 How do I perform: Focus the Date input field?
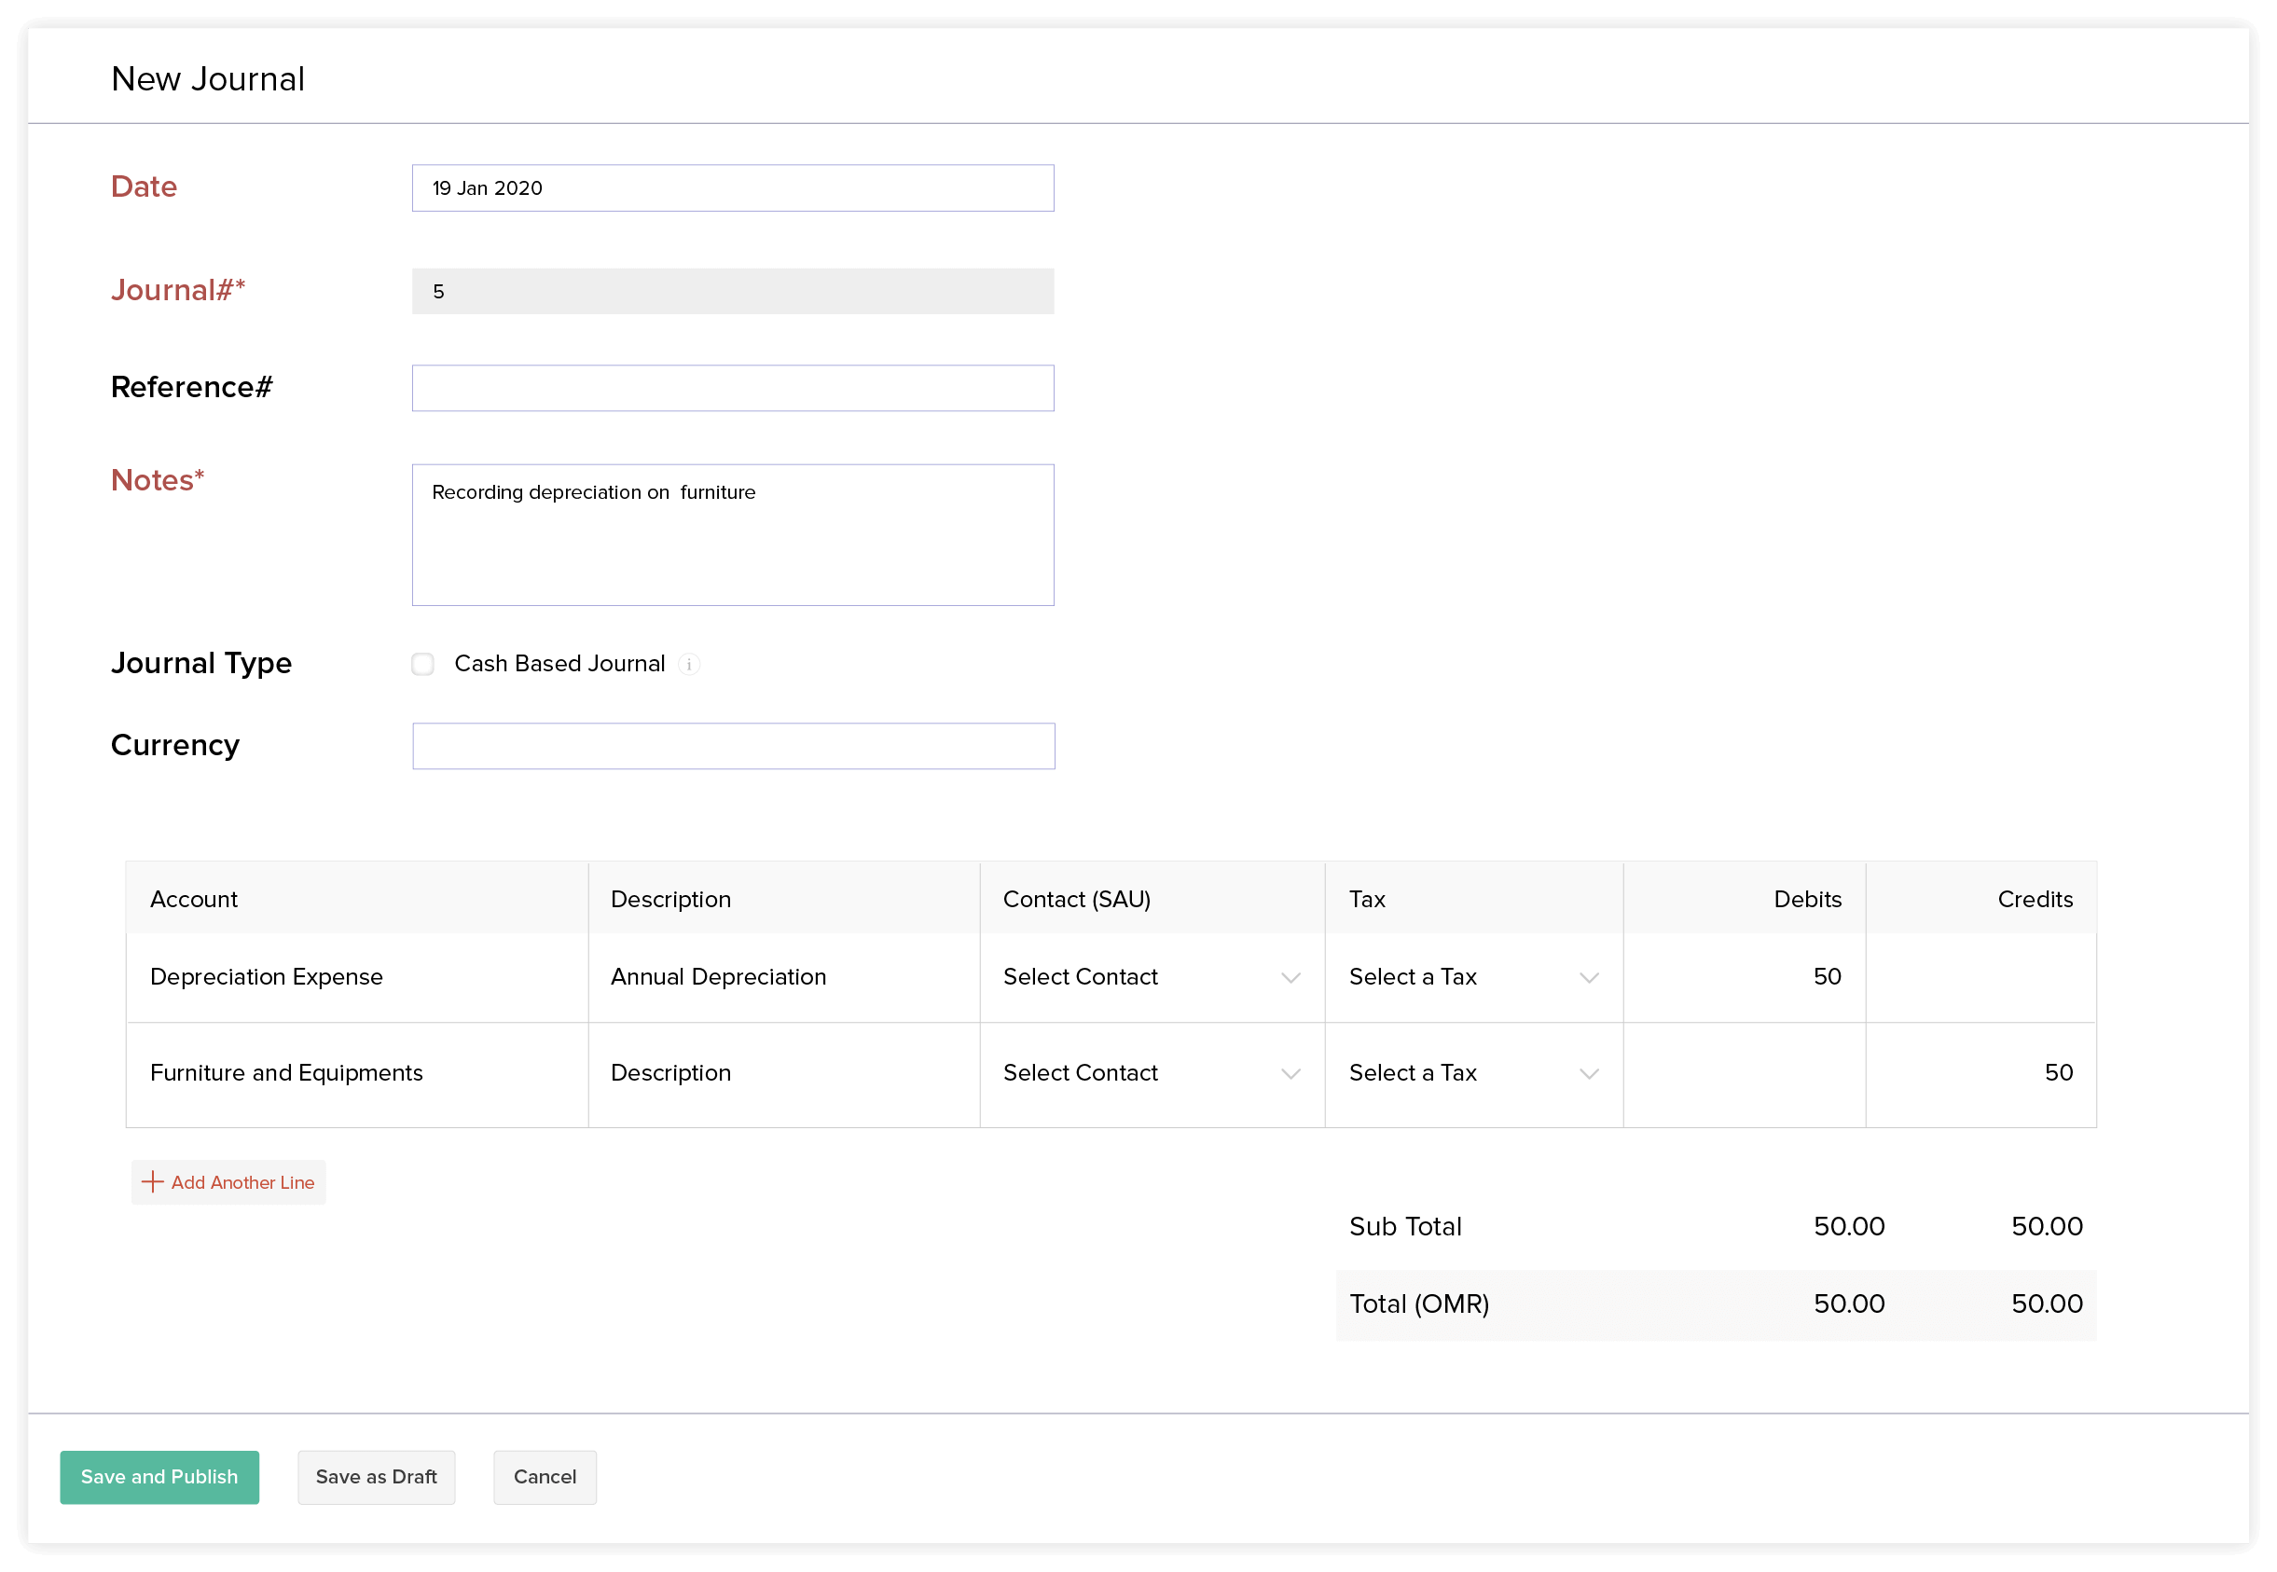point(733,188)
